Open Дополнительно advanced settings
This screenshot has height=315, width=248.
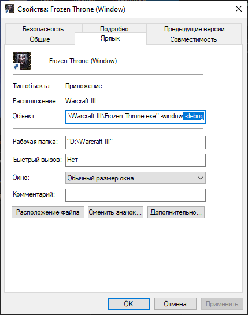coord(176,212)
